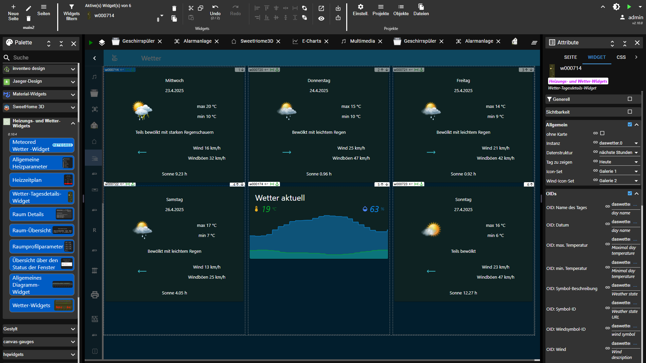
Task: Toggle the Sichtbarkeit checkbox
Action: 630,112
